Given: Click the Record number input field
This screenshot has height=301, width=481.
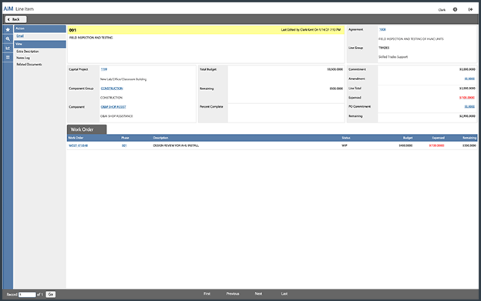Looking at the screenshot, I should pos(27,295).
